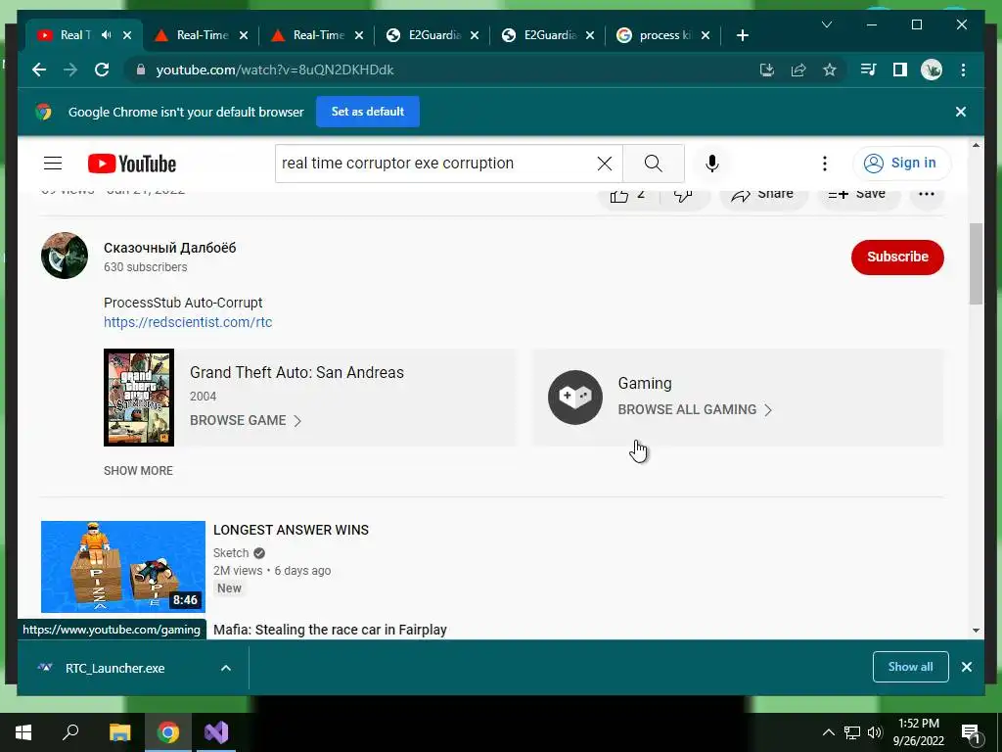Screen dimensions: 1002x752
Task: Switch to the third Real-Time tab
Action: (319, 35)
